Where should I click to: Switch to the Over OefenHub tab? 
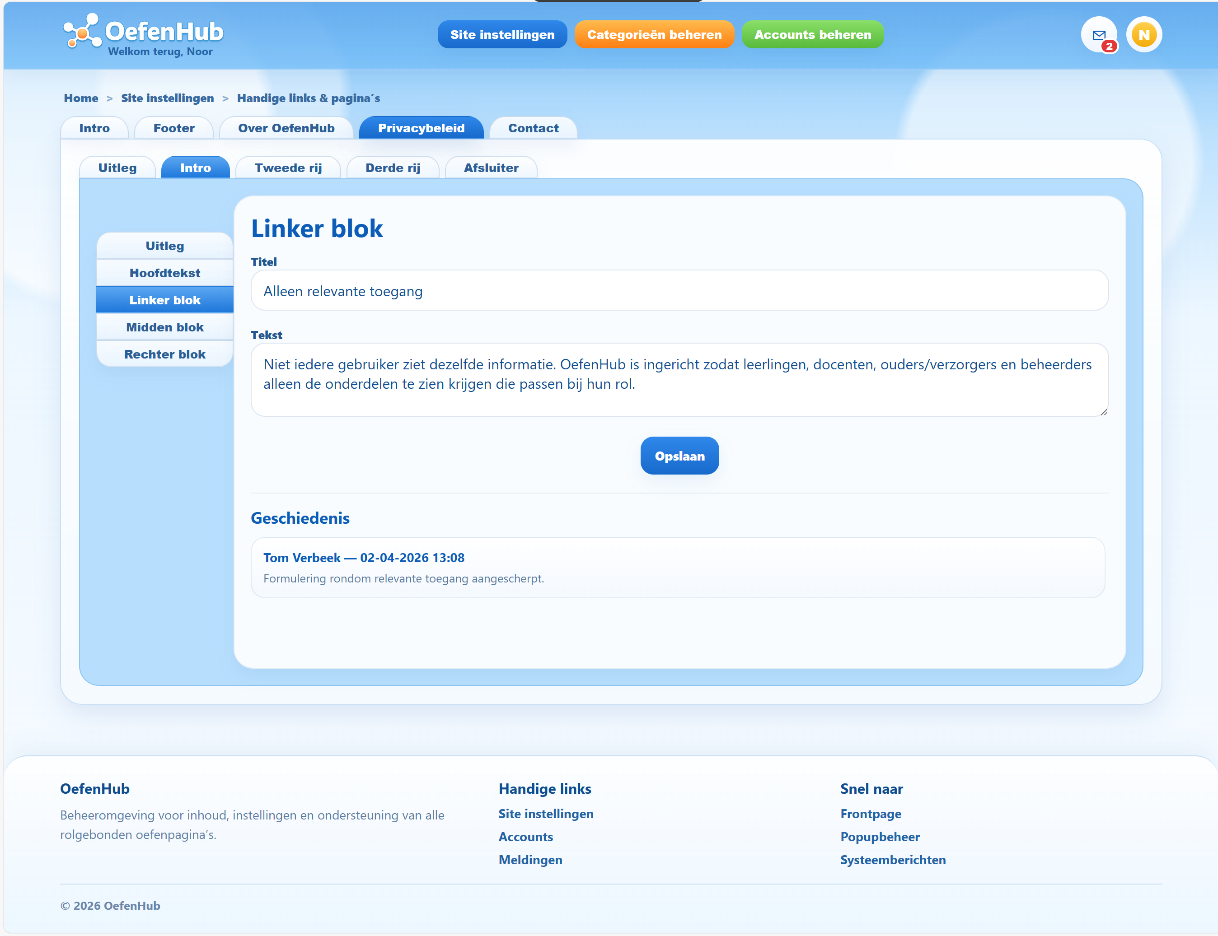pos(286,128)
